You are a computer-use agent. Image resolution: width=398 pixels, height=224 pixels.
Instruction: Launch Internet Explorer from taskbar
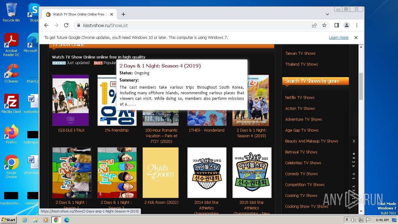click(x=25, y=220)
